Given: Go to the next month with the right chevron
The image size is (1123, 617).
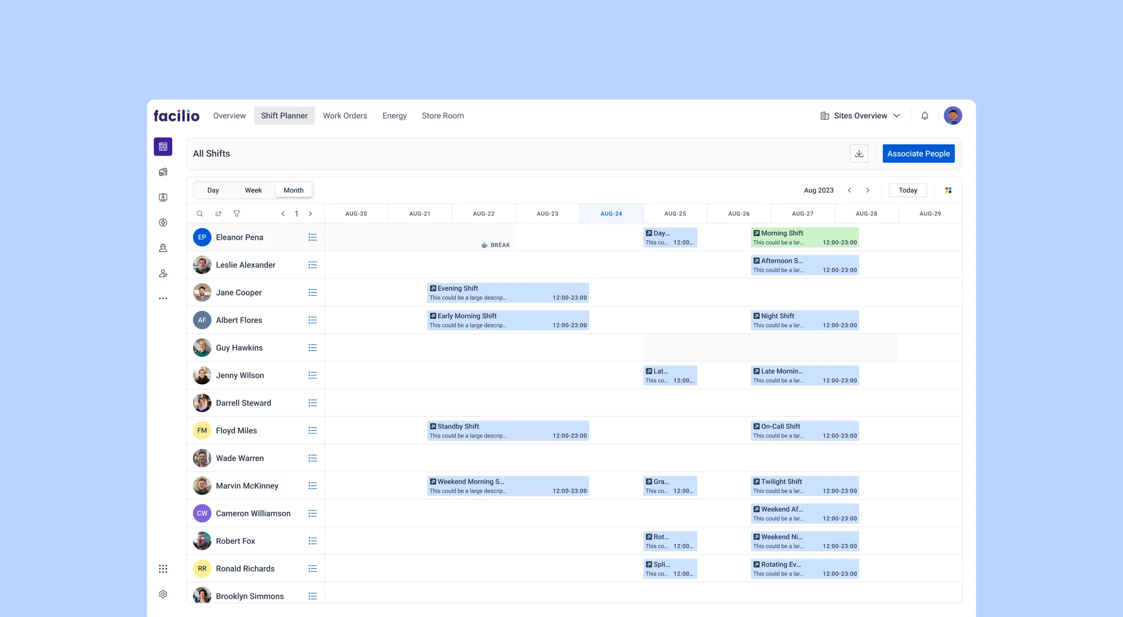Looking at the screenshot, I should point(868,190).
